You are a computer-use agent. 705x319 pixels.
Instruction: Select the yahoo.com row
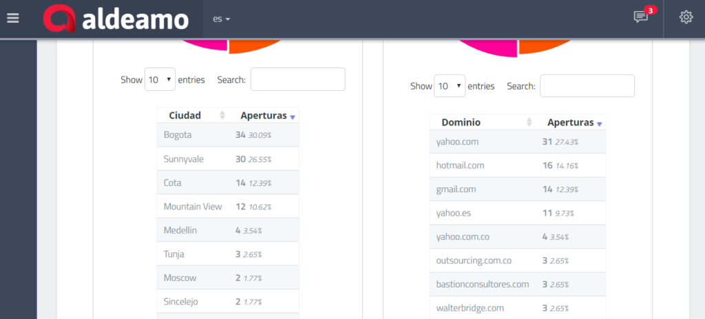click(517, 142)
